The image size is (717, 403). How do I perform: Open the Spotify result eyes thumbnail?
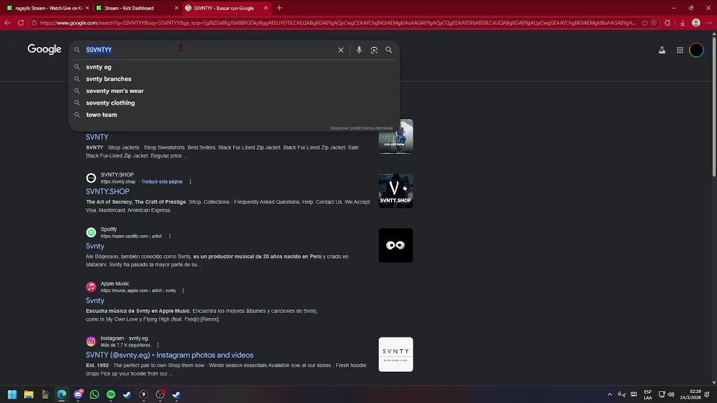point(395,245)
